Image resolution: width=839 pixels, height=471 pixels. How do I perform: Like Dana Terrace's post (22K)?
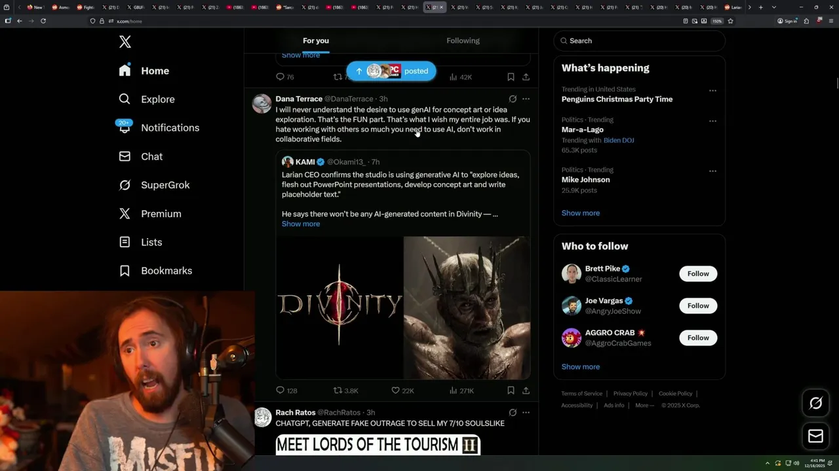pyautogui.click(x=402, y=391)
